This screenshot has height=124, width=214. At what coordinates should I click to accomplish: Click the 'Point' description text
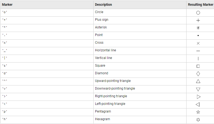pyautogui.click(x=99, y=35)
